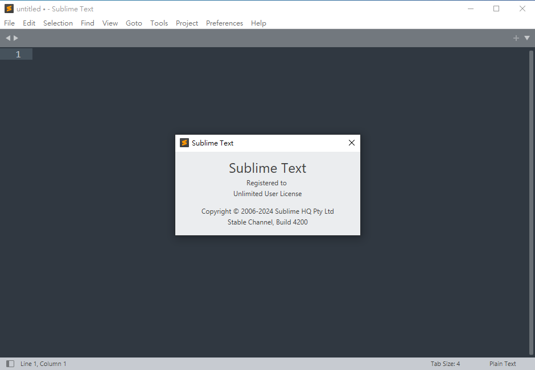Go to previous tab with left arrow
535x370 pixels.
(8, 38)
